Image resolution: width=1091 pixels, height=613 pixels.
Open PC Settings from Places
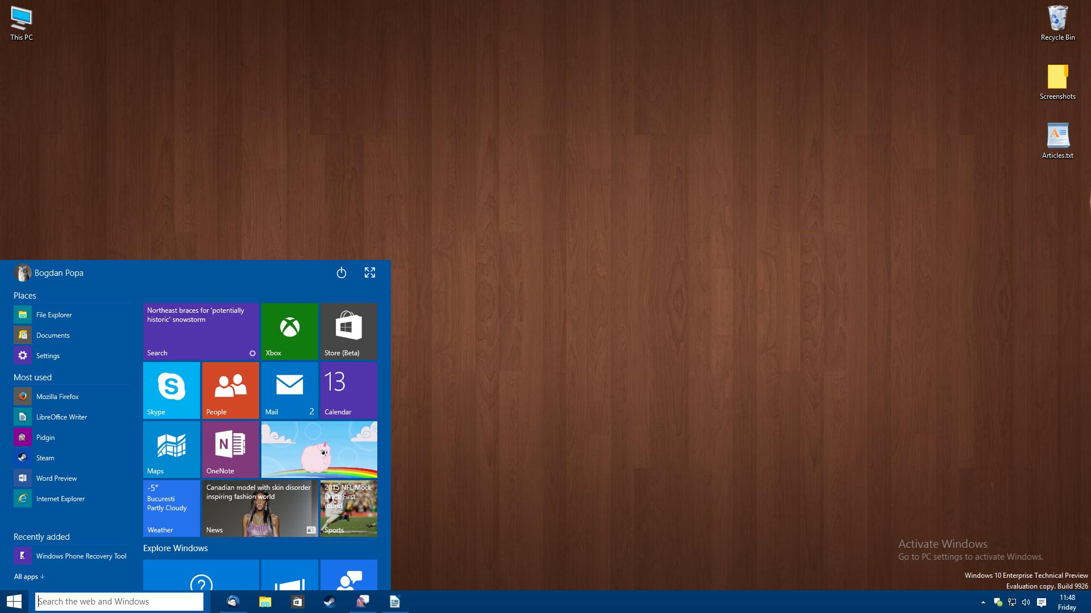pyautogui.click(x=48, y=355)
